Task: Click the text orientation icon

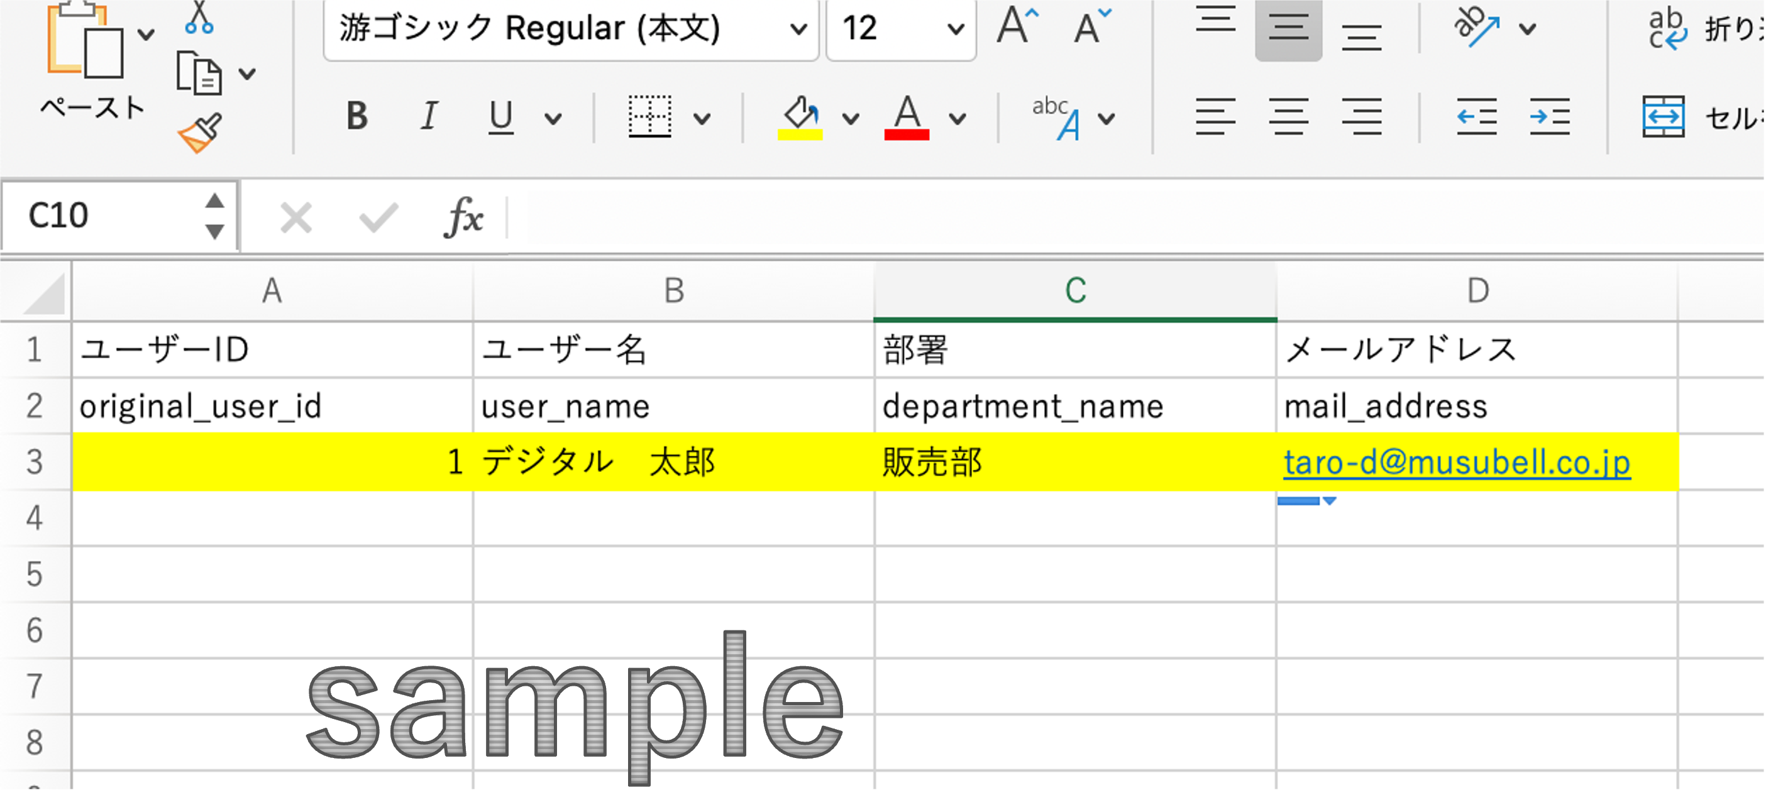Action: pos(1476,28)
